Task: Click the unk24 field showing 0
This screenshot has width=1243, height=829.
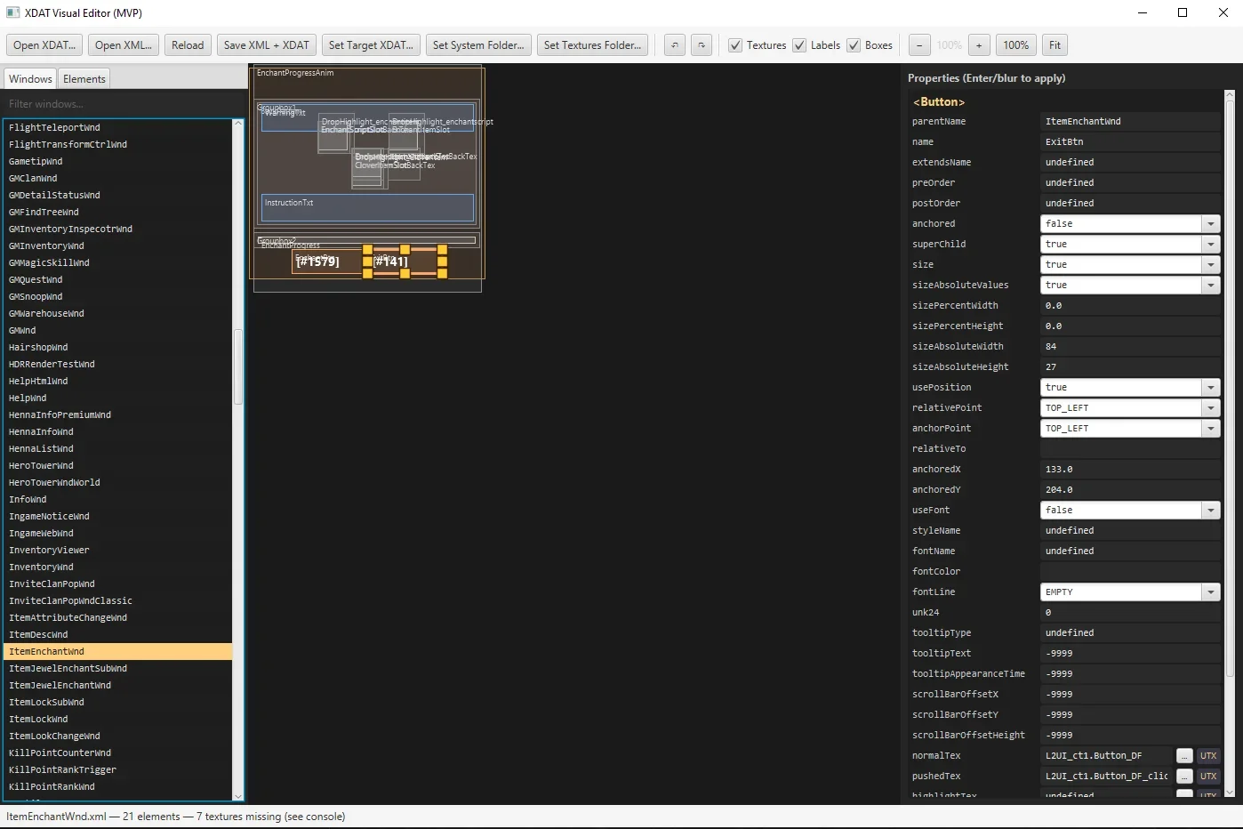Action: (1130, 613)
